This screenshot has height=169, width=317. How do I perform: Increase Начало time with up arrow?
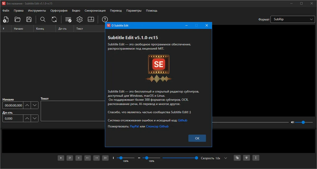pyautogui.click(x=27, y=105)
